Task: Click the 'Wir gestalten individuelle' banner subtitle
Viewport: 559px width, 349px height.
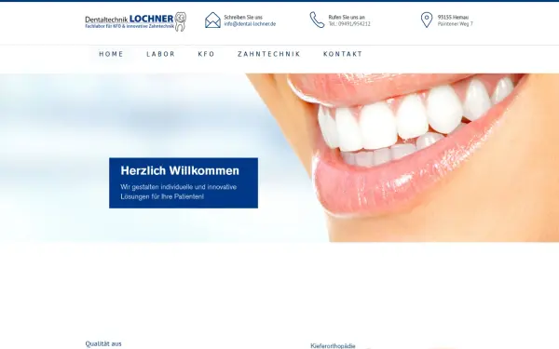Action: coord(179,192)
